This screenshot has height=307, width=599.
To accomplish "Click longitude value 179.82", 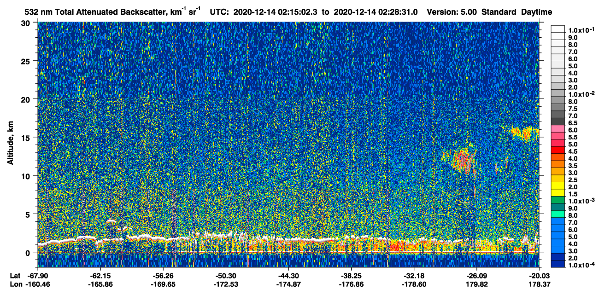I will [x=476, y=284].
